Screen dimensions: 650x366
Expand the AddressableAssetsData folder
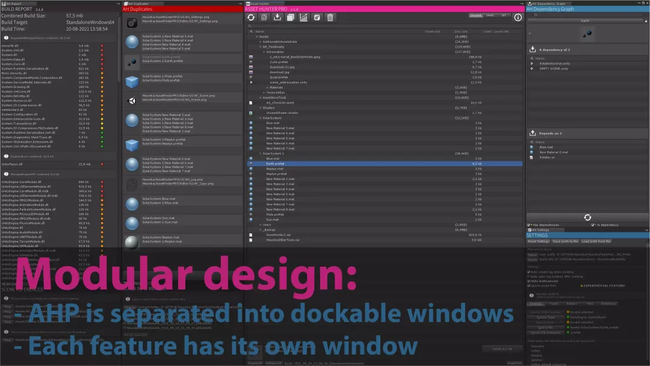pyautogui.click(x=261, y=42)
